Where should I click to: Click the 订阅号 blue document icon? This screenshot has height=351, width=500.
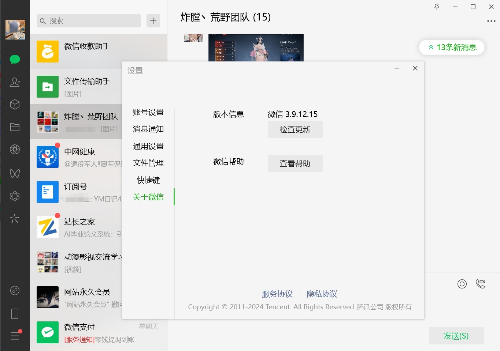pyautogui.click(x=48, y=192)
